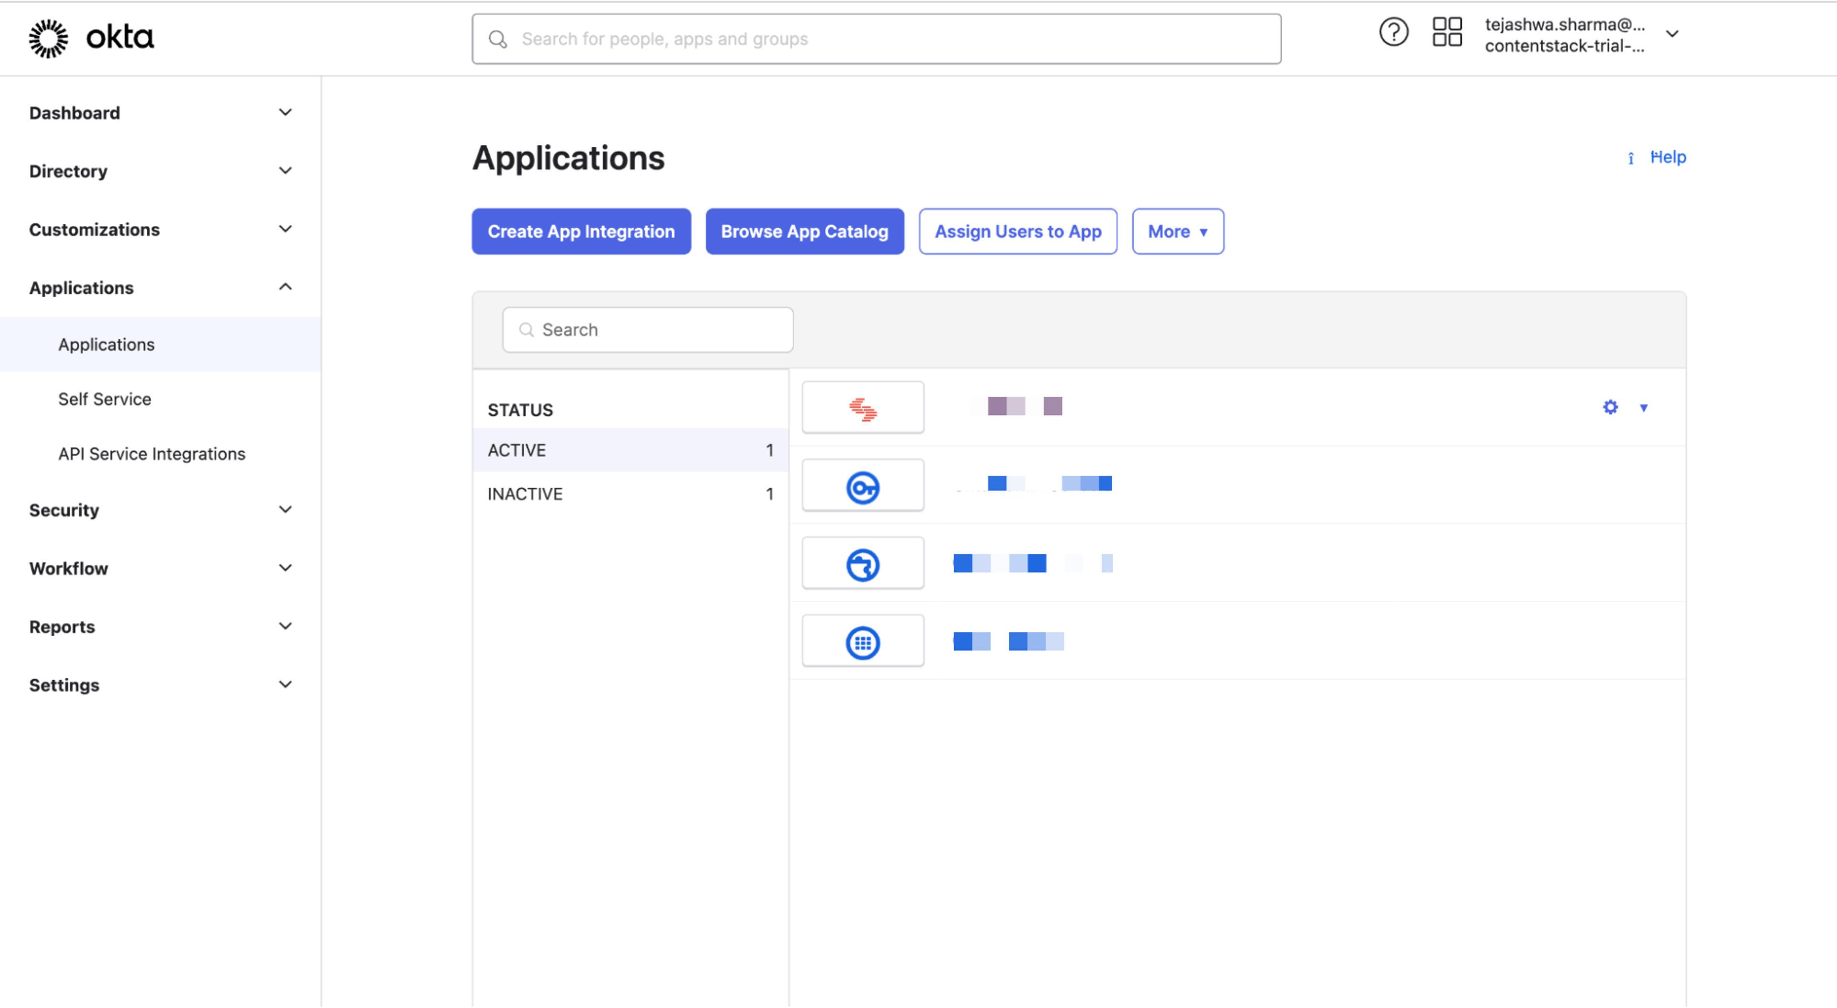Focus the applications list Search field
Image resolution: width=1837 pixels, height=1008 pixels.
point(648,330)
